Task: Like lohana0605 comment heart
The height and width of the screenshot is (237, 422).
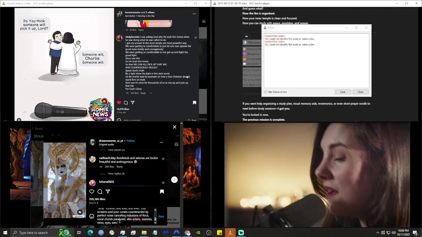Action: click(163, 183)
